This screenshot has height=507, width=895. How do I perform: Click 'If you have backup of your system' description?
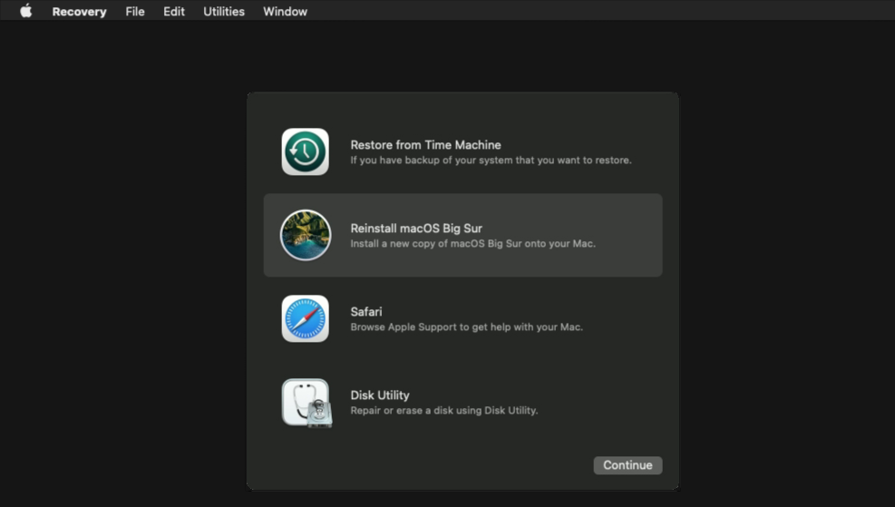click(x=491, y=161)
